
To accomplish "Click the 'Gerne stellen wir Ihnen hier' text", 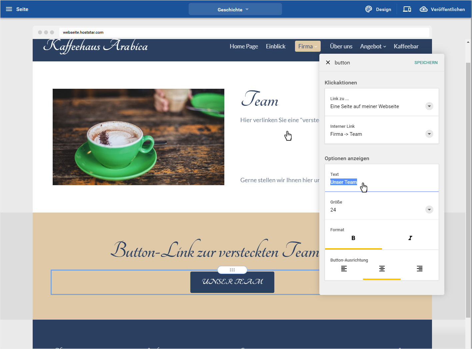I will (x=280, y=180).
